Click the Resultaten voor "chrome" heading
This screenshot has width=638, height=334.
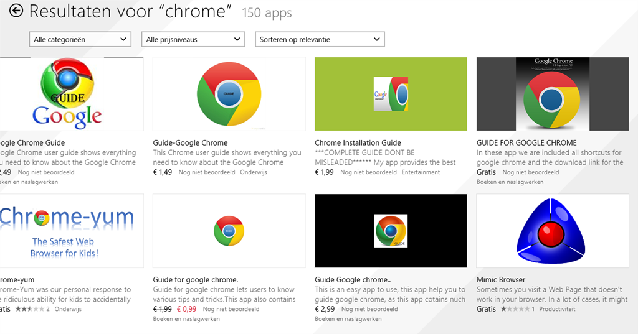pos(130,11)
